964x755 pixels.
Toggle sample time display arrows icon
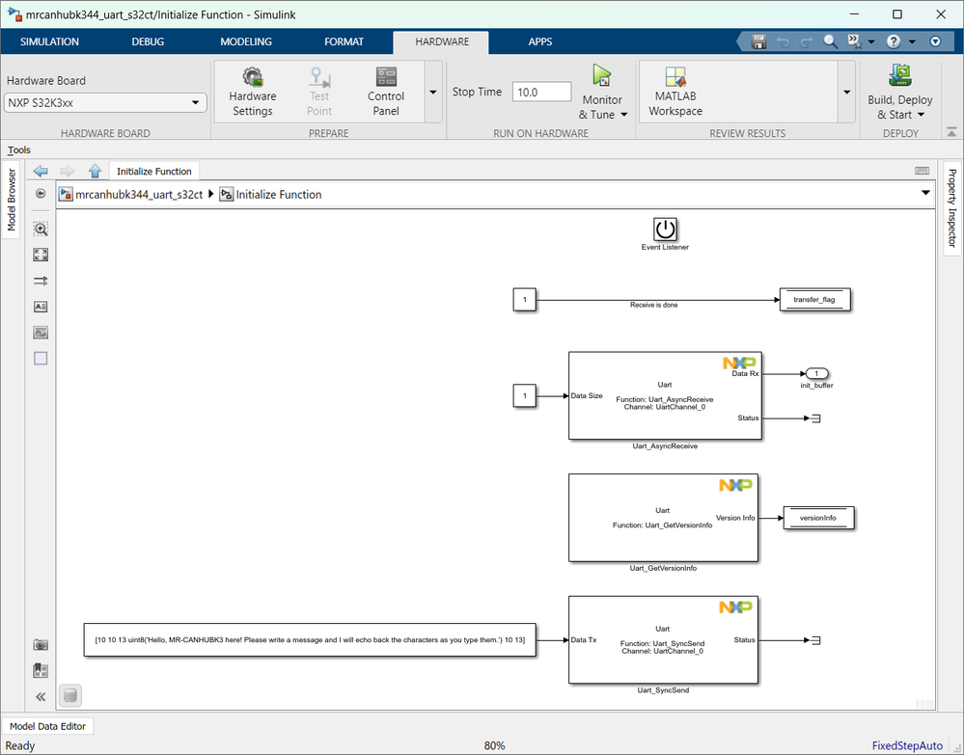[x=41, y=281]
